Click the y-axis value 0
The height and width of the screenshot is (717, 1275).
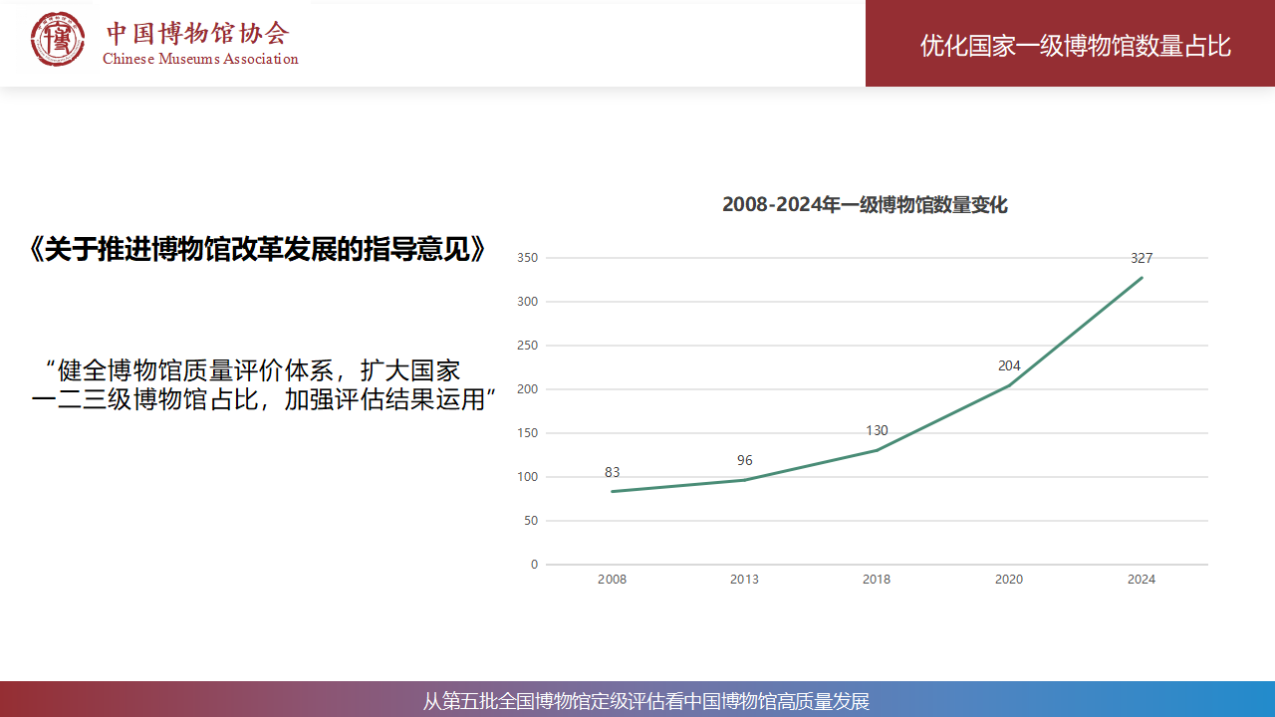pos(534,565)
